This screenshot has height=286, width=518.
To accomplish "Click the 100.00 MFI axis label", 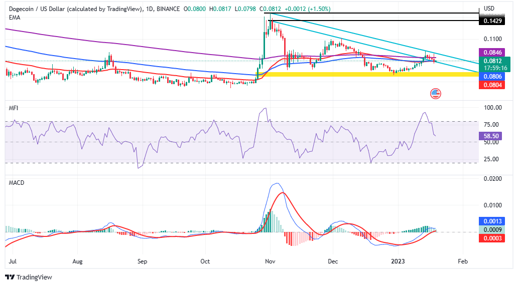I will coord(492,107).
